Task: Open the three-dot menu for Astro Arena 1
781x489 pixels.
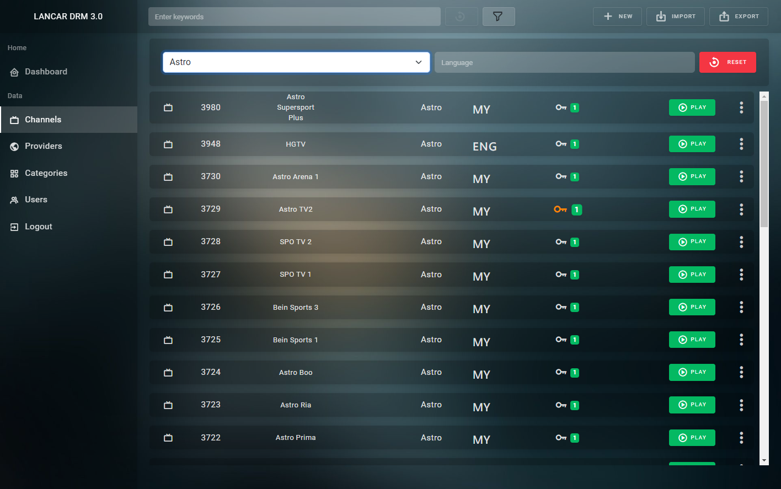Action: [741, 176]
